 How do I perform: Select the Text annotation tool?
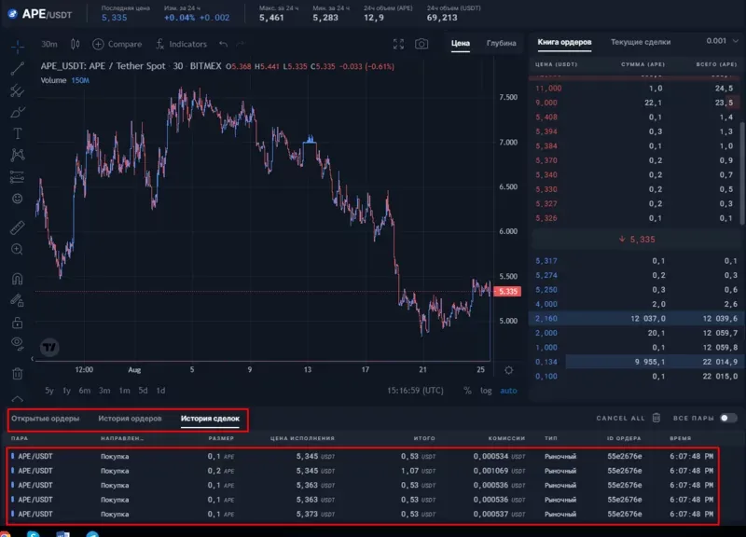[18, 133]
